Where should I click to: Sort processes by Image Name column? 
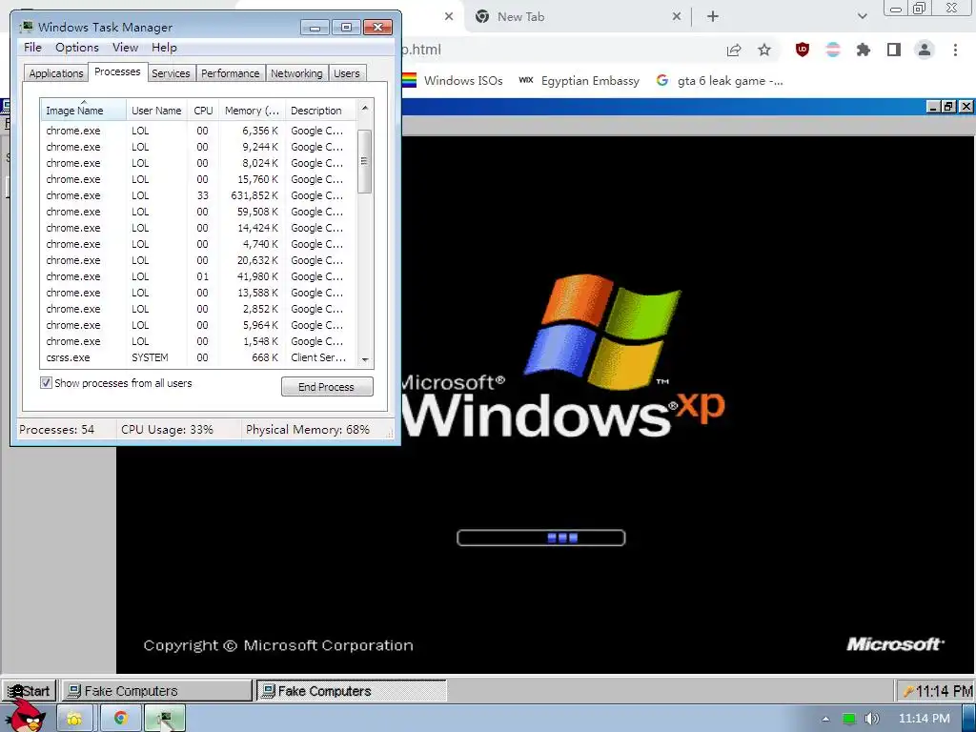pos(83,111)
